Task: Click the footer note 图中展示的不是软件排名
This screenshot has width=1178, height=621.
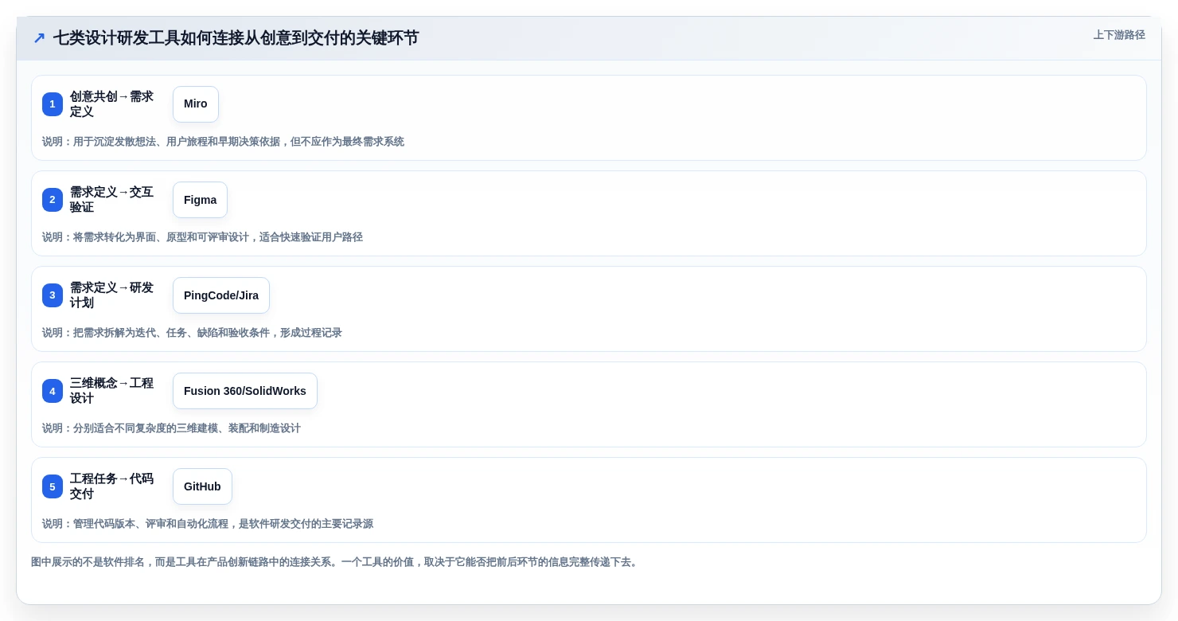Action: point(336,562)
